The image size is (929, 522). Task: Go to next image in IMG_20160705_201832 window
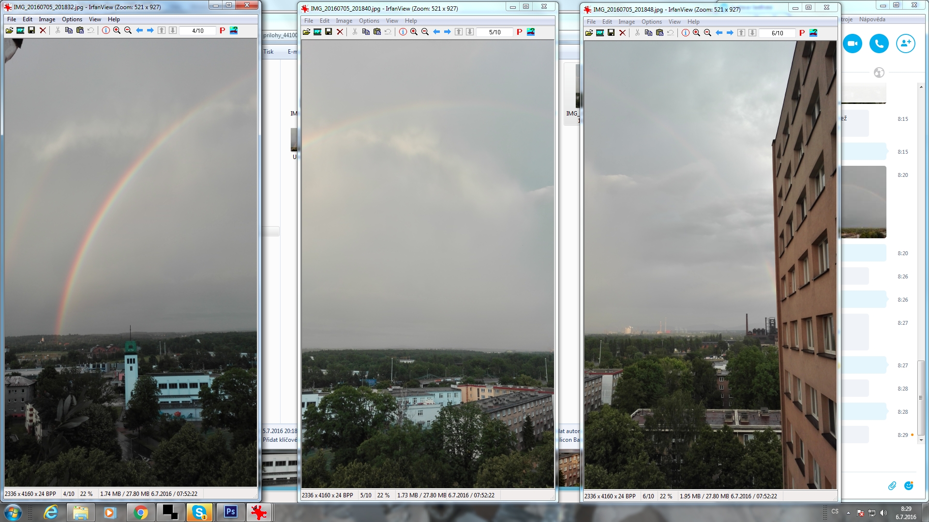(150, 30)
